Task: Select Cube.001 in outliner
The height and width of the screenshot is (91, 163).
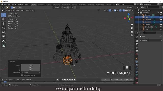Action: tap(148, 20)
